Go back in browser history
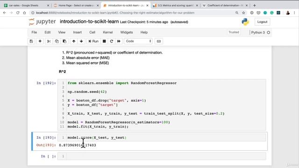 coord(5,13)
